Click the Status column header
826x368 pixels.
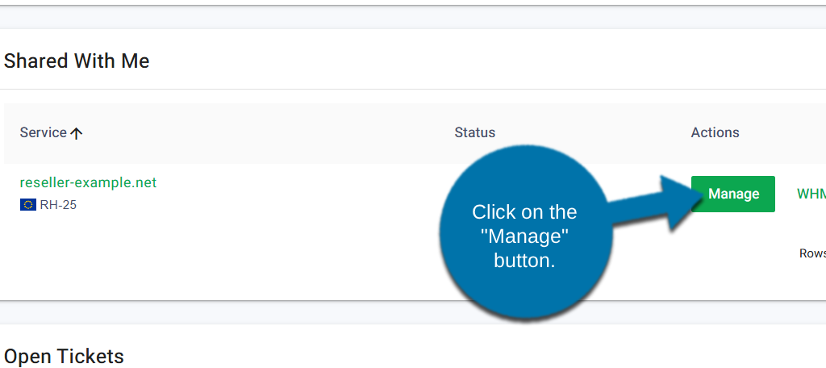click(474, 132)
